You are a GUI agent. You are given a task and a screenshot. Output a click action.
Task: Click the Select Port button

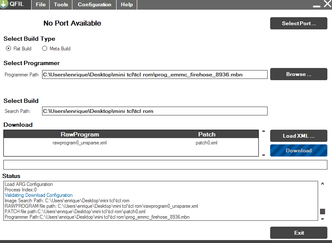(298, 23)
